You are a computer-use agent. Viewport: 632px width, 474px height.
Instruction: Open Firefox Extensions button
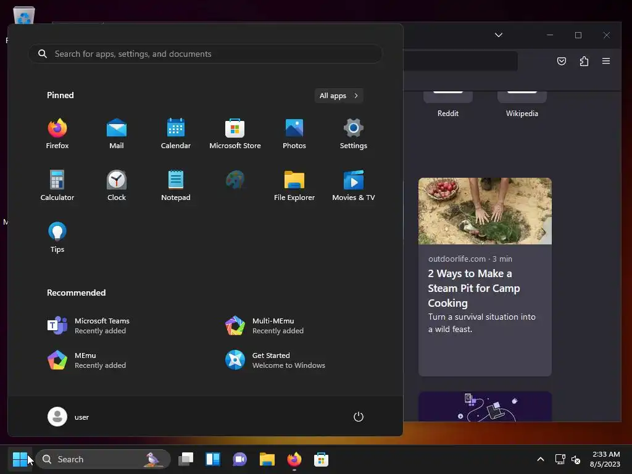click(584, 61)
